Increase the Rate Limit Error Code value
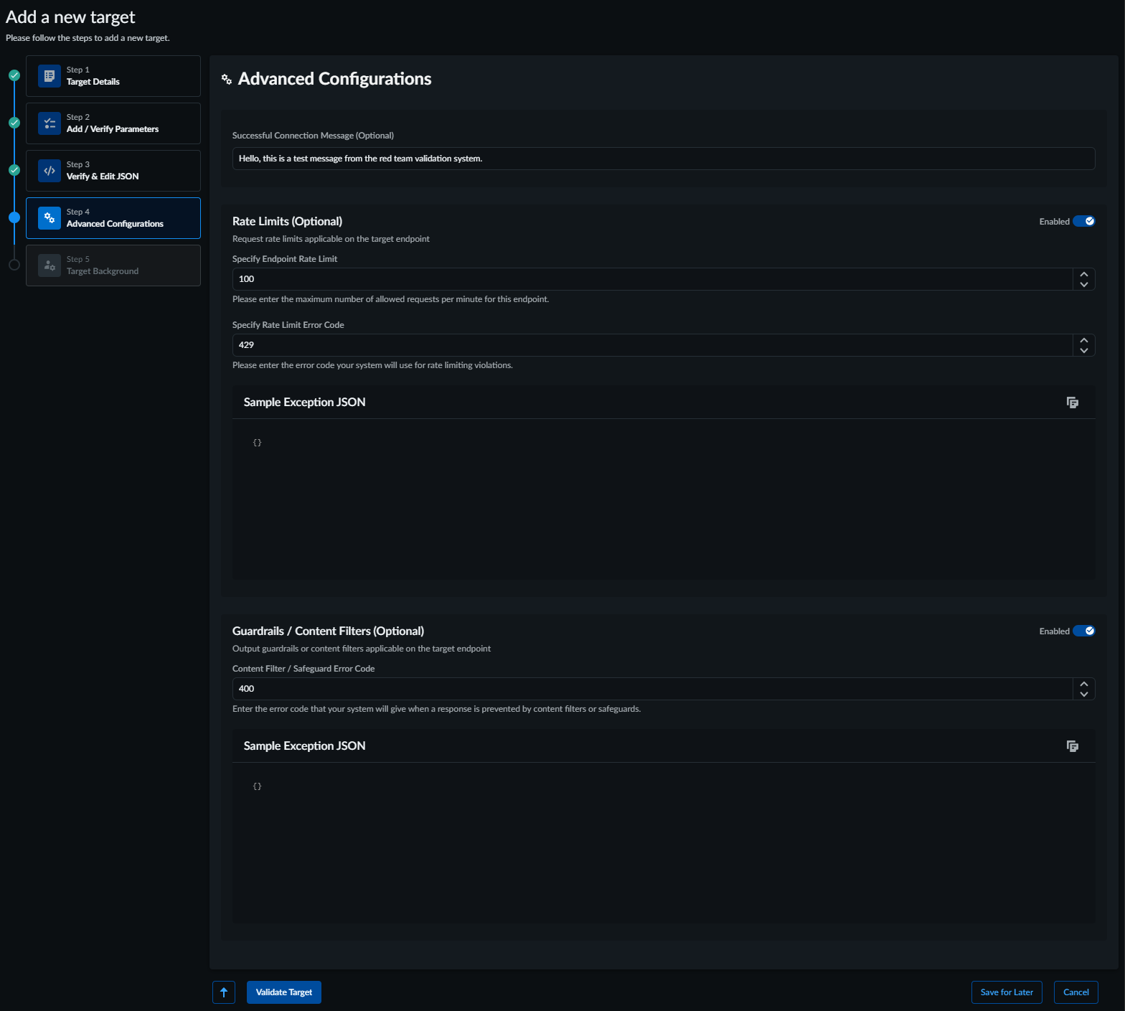The height and width of the screenshot is (1011, 1125). 1084,340
